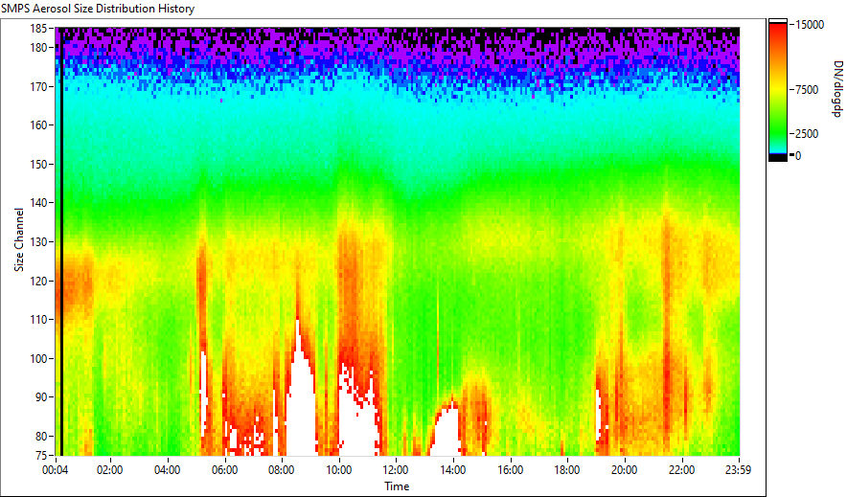The width and height of the screenshot is (847, 497).
Task: Click the 140 size channel tick
Action: click(x=39, y=203)
